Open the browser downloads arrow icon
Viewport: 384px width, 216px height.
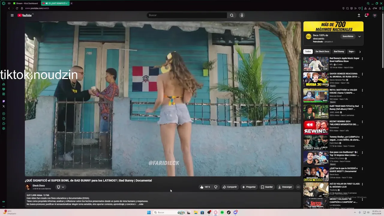coord(369,8)
